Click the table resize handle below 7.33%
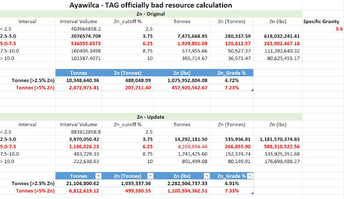 coord(252,193)
